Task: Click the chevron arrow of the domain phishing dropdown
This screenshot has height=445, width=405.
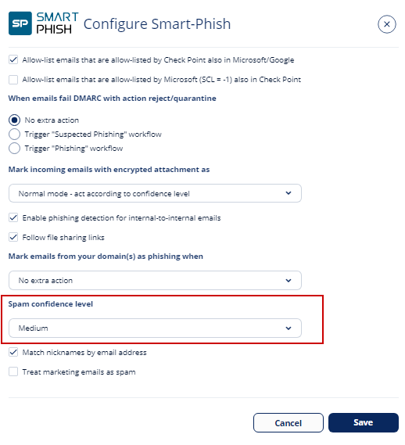Action: 289,281
